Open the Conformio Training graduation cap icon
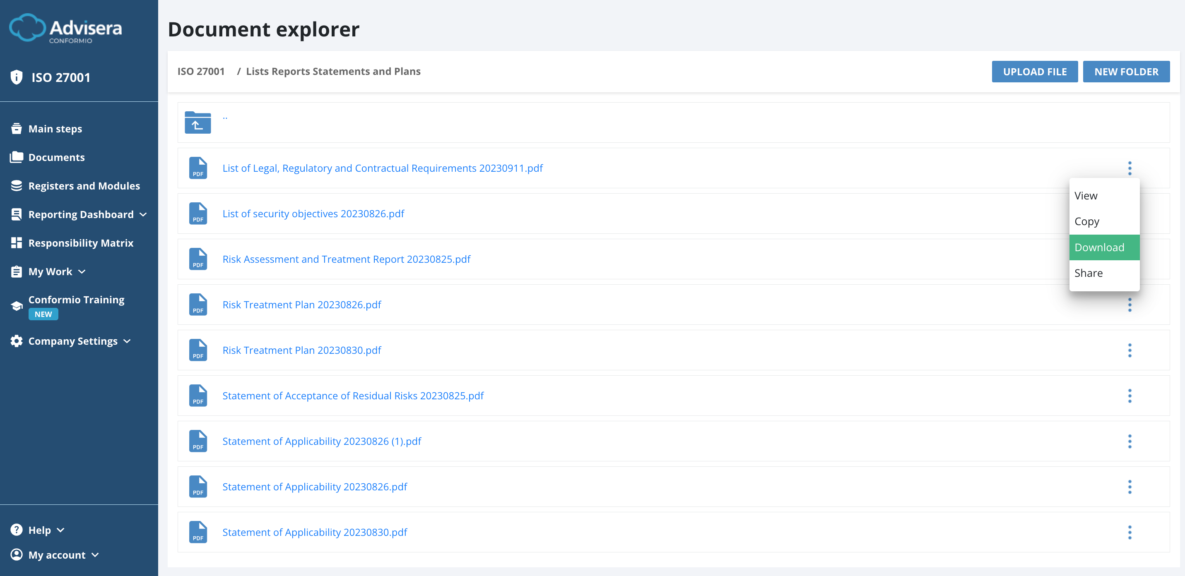This screenshot has width=1185, height=576. tap(17, 305)
